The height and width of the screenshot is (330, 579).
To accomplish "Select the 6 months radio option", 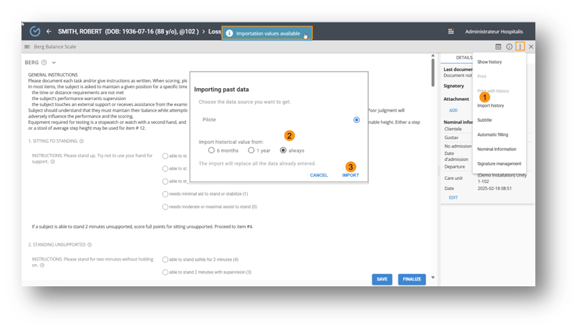I will click(x=211, y=151).
